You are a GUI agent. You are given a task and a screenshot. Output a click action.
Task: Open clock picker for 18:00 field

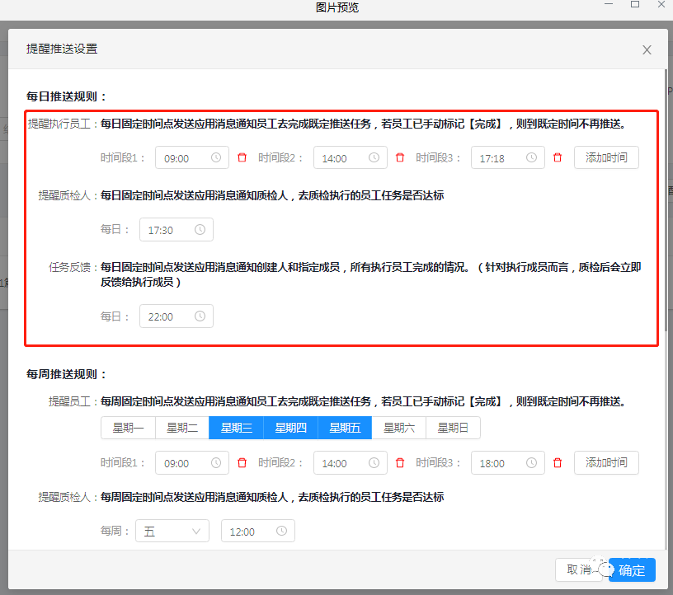[531, 462]
